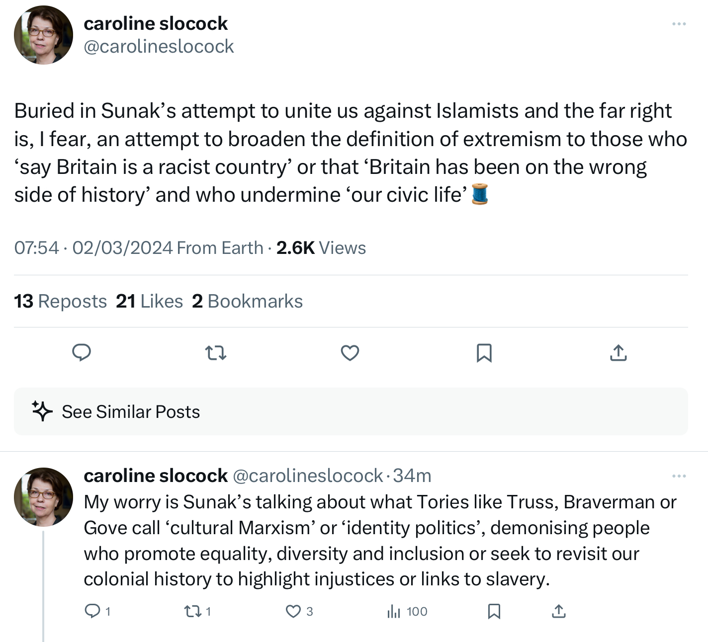Share the reply tweet
This screenshot has height=642, width=708.
tap(559, 611)
